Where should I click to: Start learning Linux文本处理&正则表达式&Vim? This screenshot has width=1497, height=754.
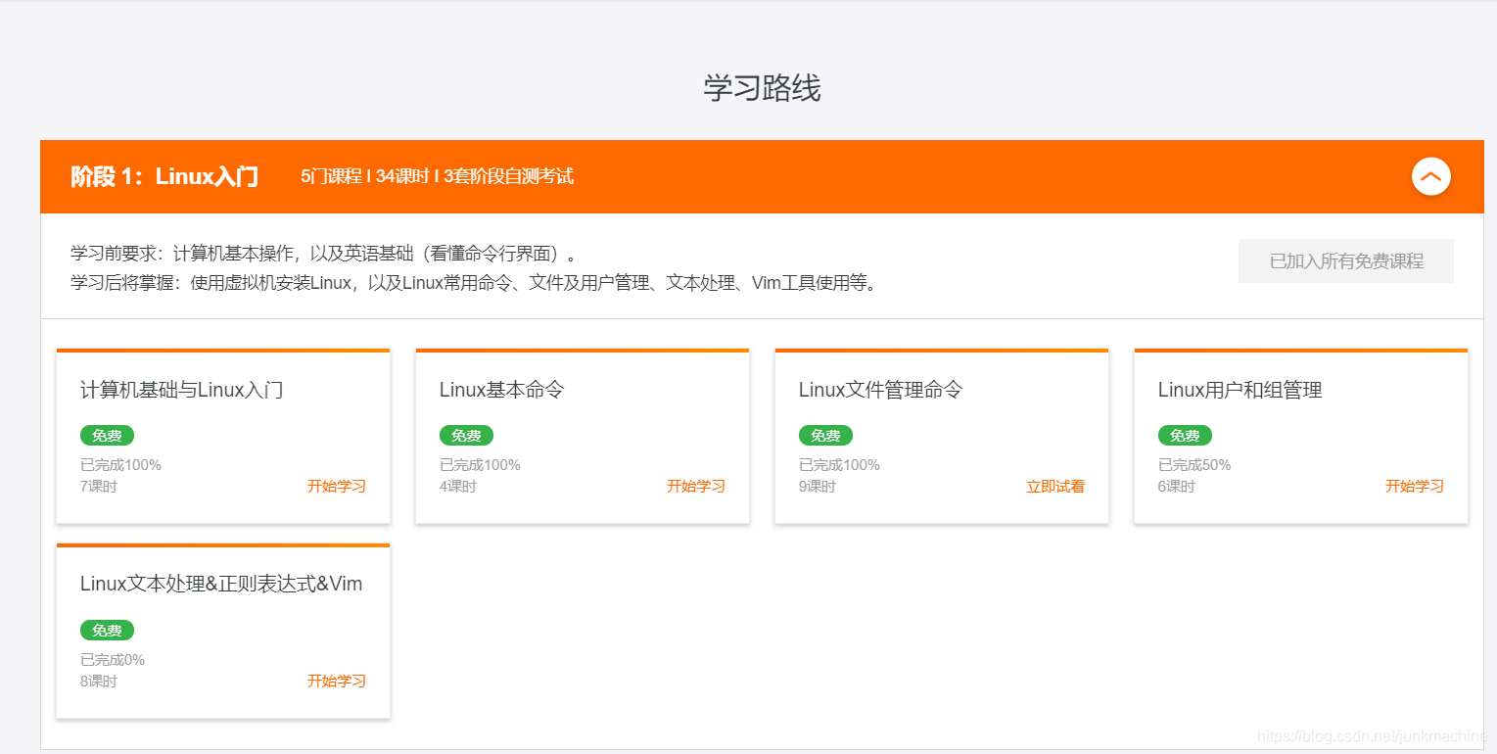(336, 680)
